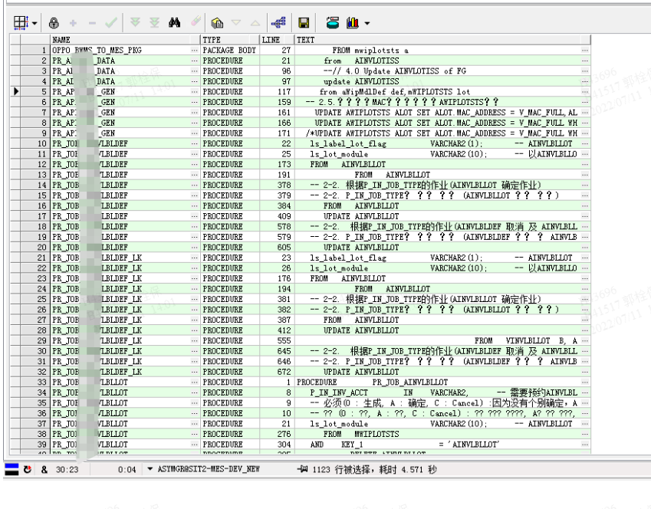The height and width of the screenshot is (509, 651).
Task: Click the fetch next page arrow icon
Action: [136, 22]
